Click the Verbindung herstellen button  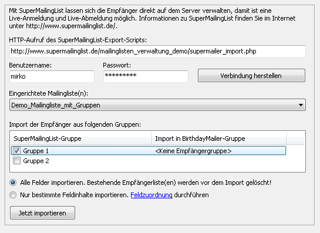[251, 76]
